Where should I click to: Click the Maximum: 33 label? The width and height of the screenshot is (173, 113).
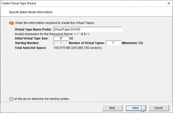pyautogui.click(x=132, y=43)
